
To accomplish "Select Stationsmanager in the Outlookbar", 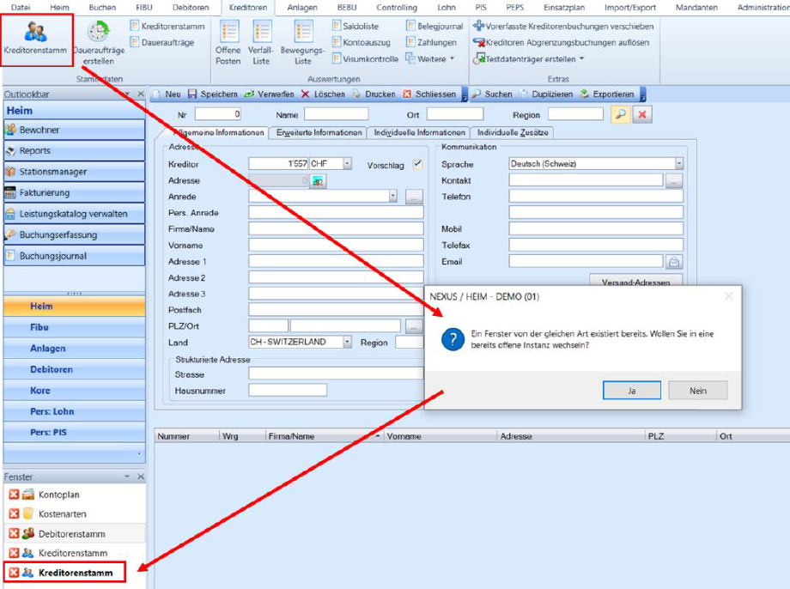I will point(74,172).
